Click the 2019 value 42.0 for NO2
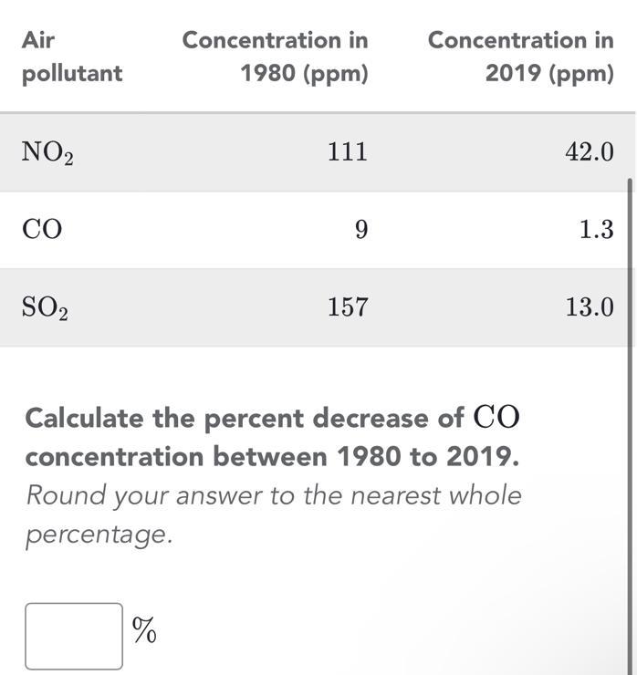 coord(590,151)
